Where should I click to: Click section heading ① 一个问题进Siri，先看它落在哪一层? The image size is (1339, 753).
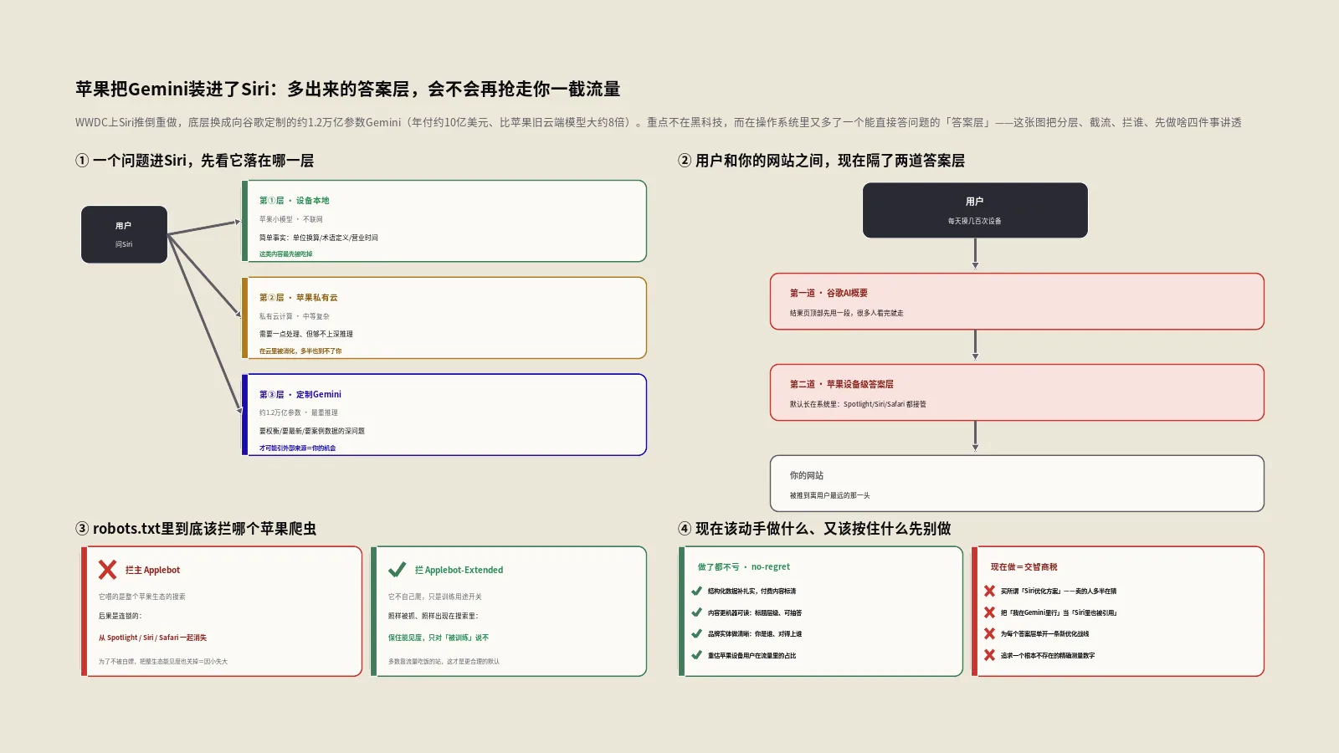[194, 161]
